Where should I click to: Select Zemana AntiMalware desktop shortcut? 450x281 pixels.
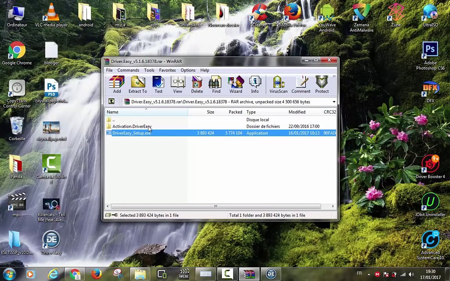pyautogui.click(x=361, y=18)
